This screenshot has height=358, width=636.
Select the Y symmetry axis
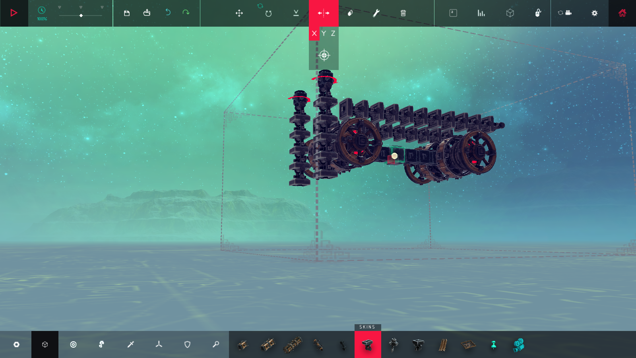tap(324, 33)
